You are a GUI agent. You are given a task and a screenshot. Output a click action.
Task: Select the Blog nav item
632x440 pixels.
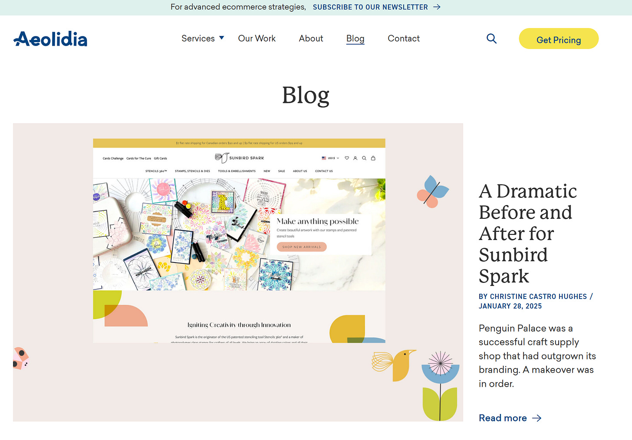355,39
